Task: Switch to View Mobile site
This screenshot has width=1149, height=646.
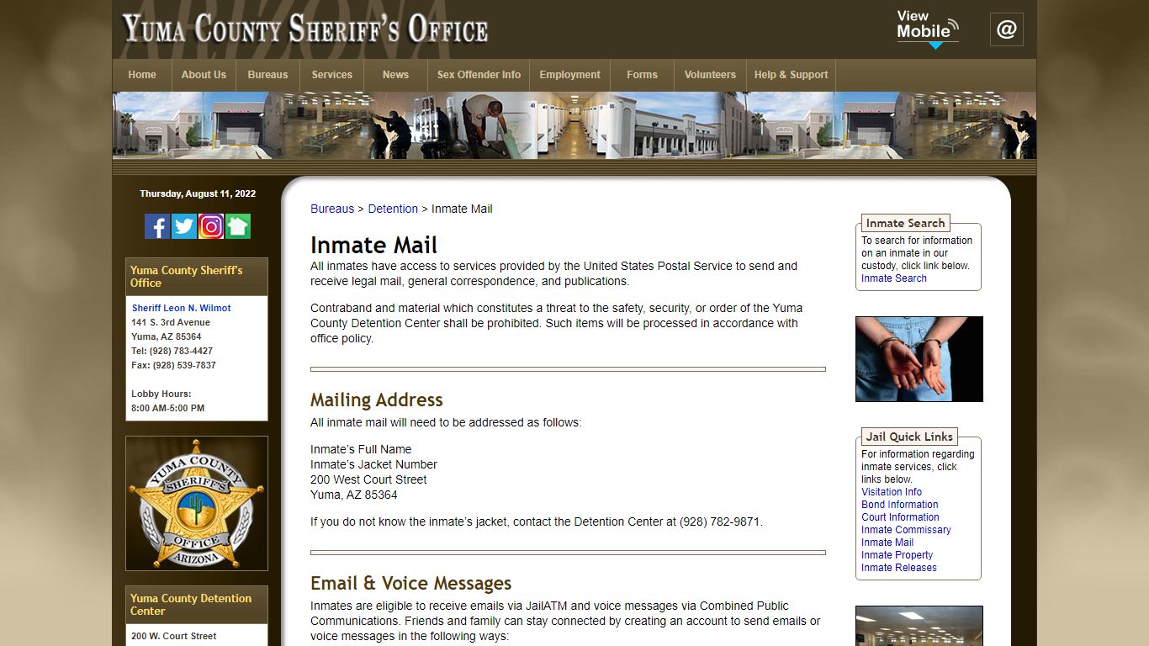Action: click(928, 29)
